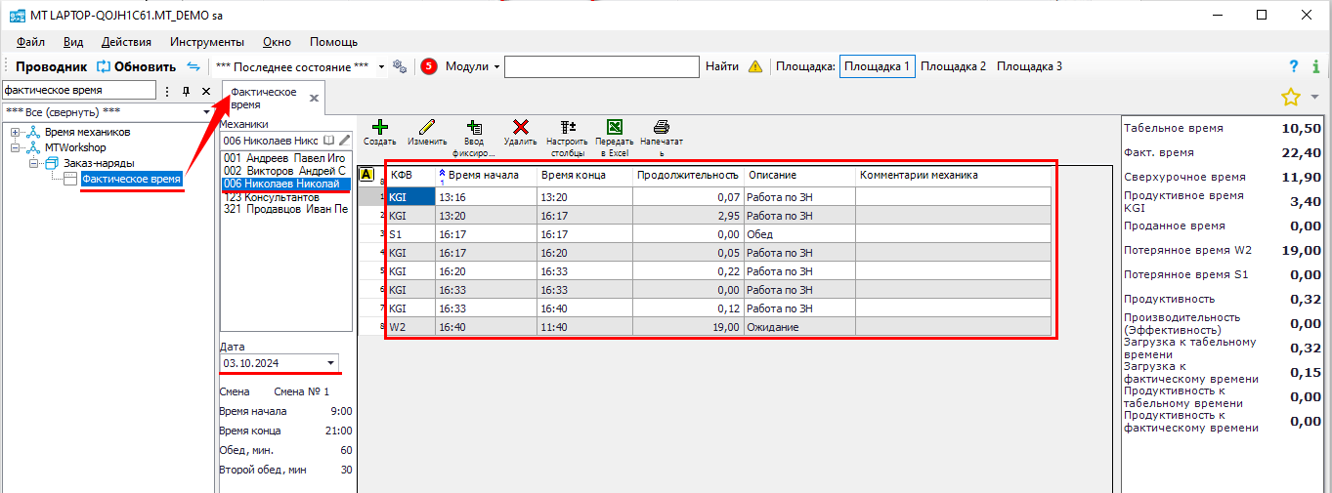Click the Напечатать printer icon

click(661, 128)
